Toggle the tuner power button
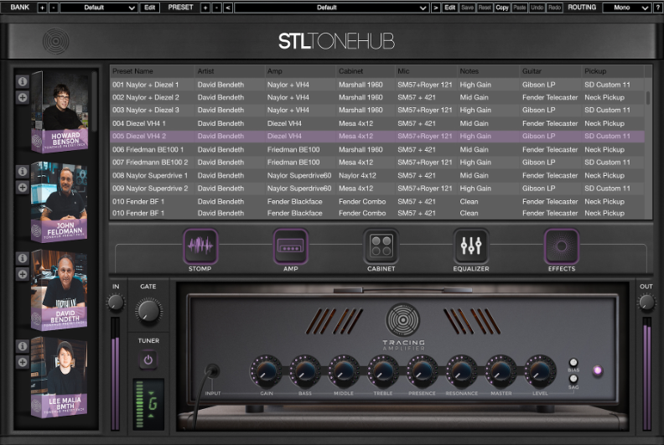The height and width of the screenshot is (445, 664). pos(148,360)
